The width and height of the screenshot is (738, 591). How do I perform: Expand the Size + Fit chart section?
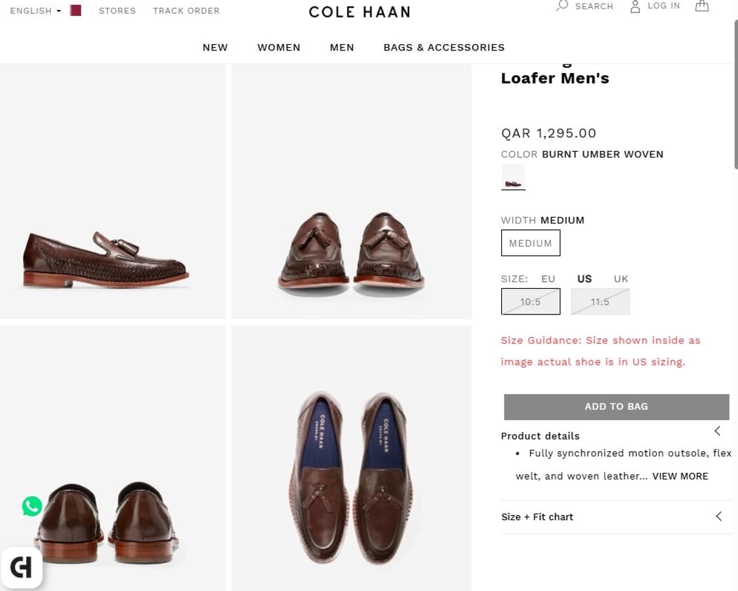[x=718, y=516]
